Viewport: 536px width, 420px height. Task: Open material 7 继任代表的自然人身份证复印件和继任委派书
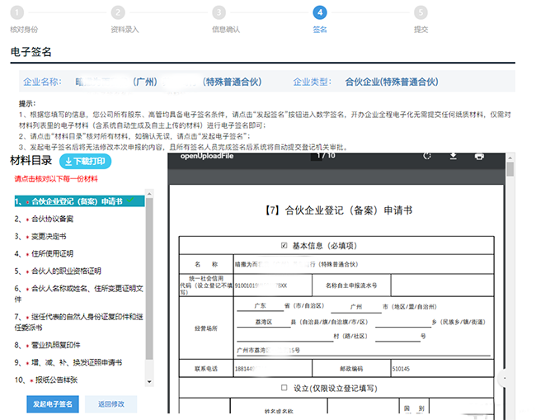[x=79, y=322]
